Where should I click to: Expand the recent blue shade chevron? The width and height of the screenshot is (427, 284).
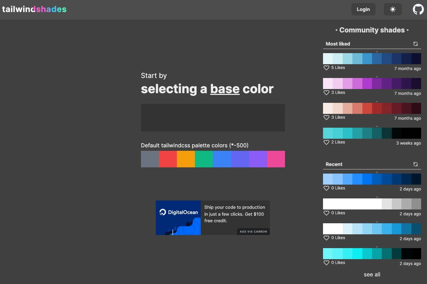coord(377,172)
